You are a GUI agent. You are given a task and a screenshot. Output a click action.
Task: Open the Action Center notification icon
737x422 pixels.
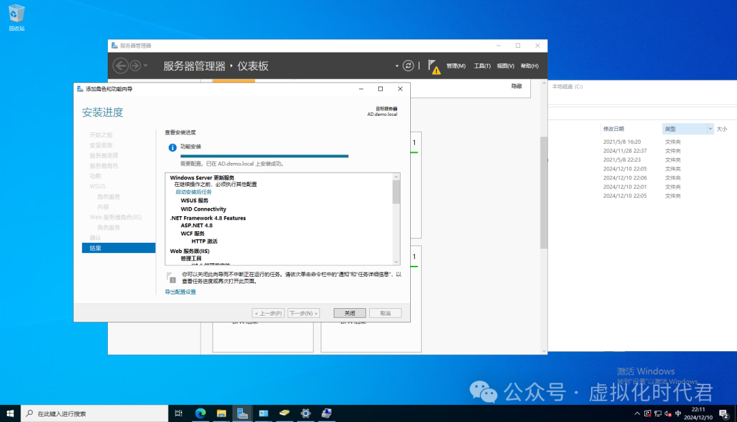(x=724, y=414)
